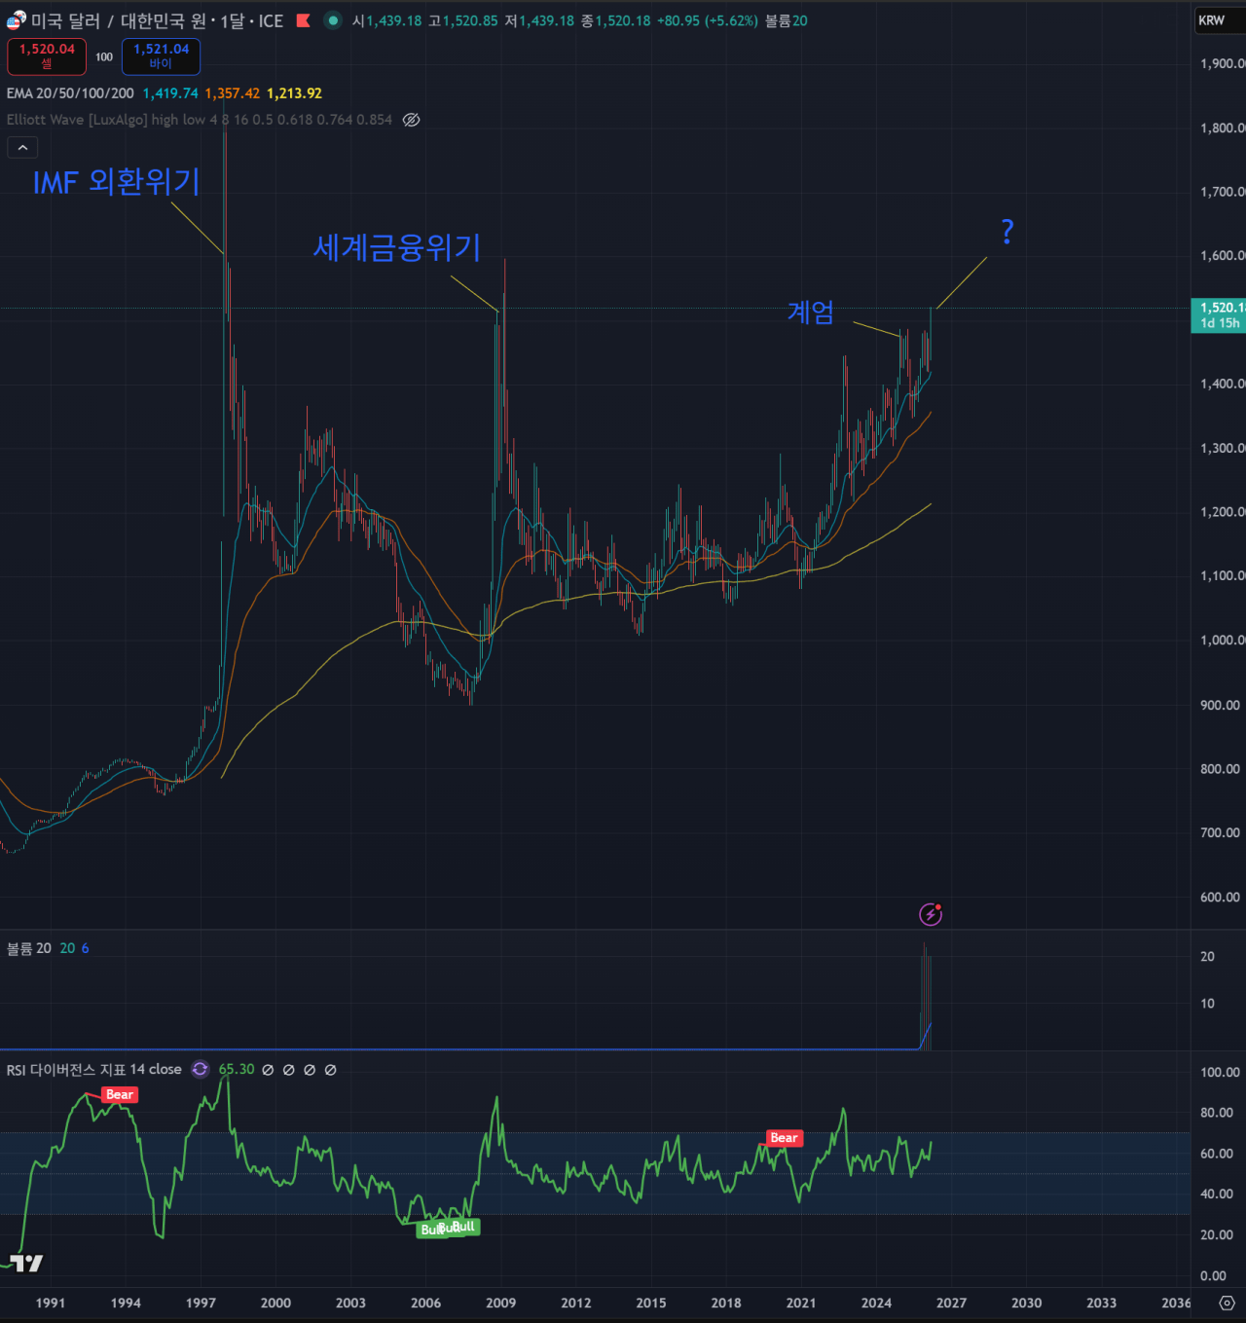Click the purple lightning event icon
This screenshot has width=1246, height=1323.
tap(931, 914)
